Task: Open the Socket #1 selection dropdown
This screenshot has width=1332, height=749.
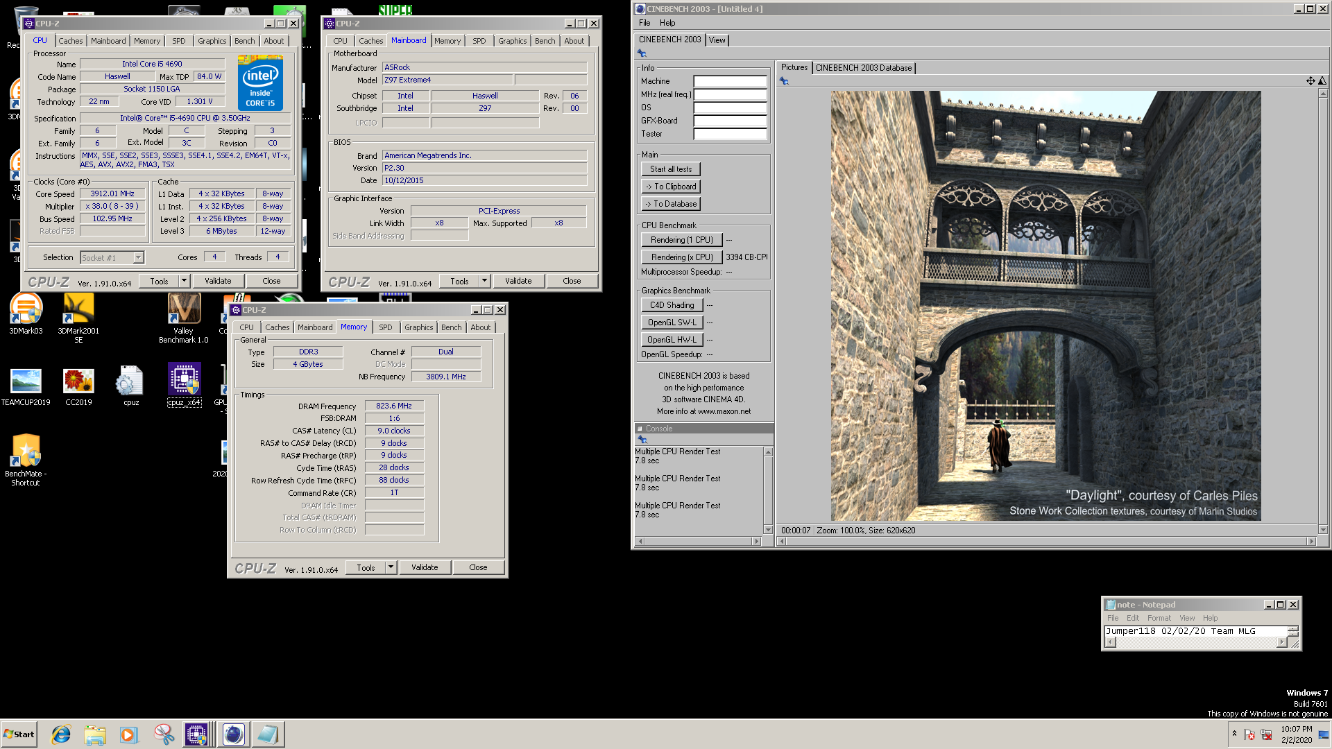Action: click(138, 258)
